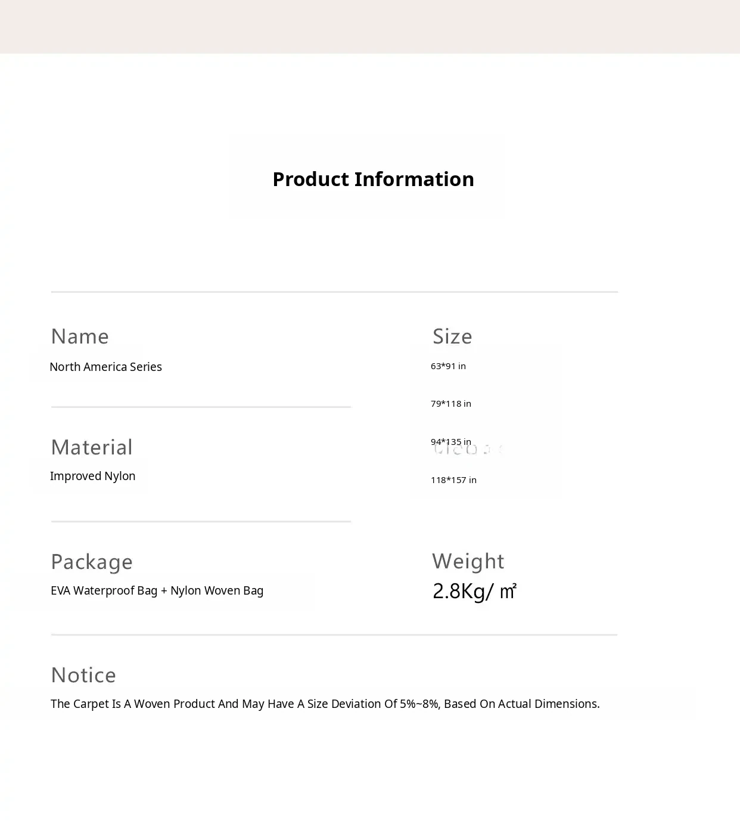The width and height of the screenshot is (740, 826).
Task: Click the divider line below Improved Nylon
Action: (x=201, y=522)
